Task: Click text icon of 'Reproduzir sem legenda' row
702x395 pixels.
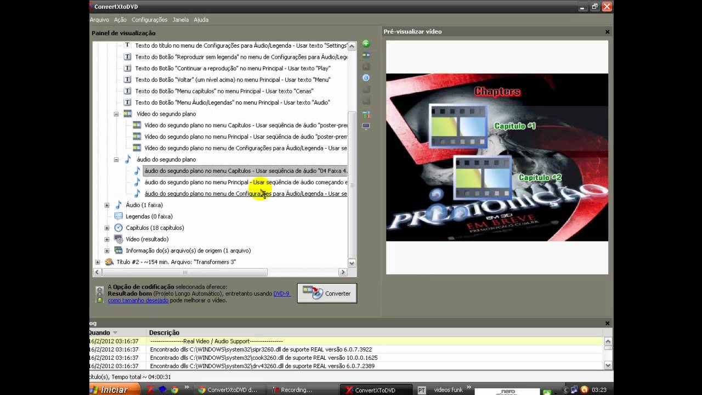Action: (x=127, y=57)
